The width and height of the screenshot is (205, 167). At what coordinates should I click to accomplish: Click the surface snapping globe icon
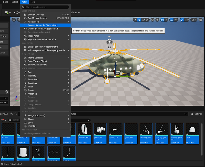click(152, 20)
